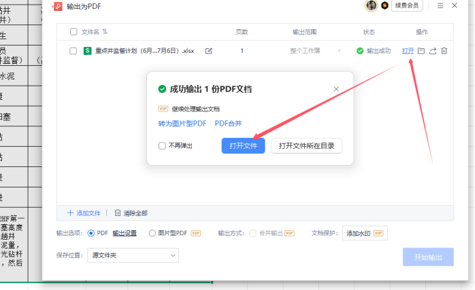The height and width of the screenshot is (290, 475).
Task: Click the PDF合并 link
Action: (228, 124)
